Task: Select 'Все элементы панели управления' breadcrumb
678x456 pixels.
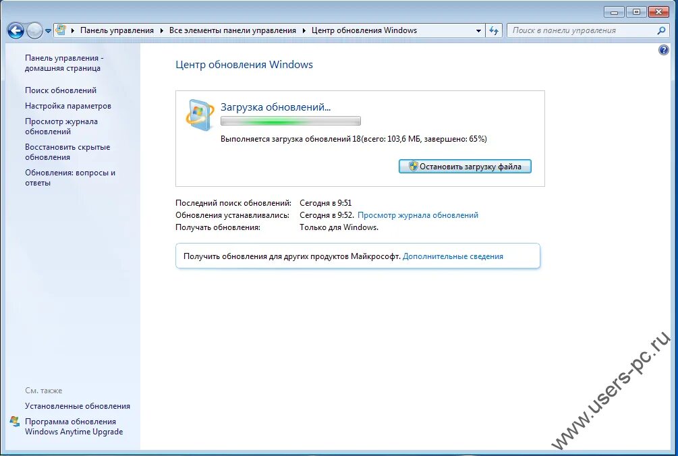Action: coord(233,30)
